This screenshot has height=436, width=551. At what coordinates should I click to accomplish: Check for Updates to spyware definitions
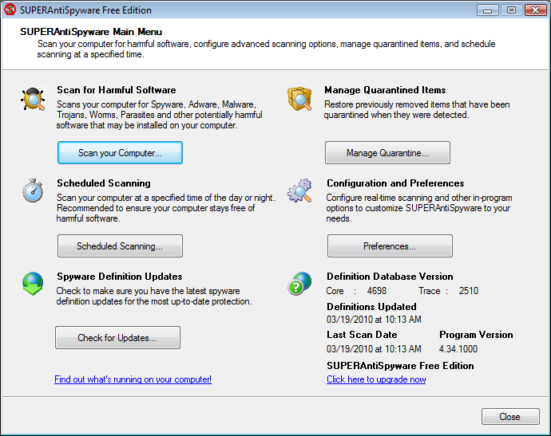[117, 338]
